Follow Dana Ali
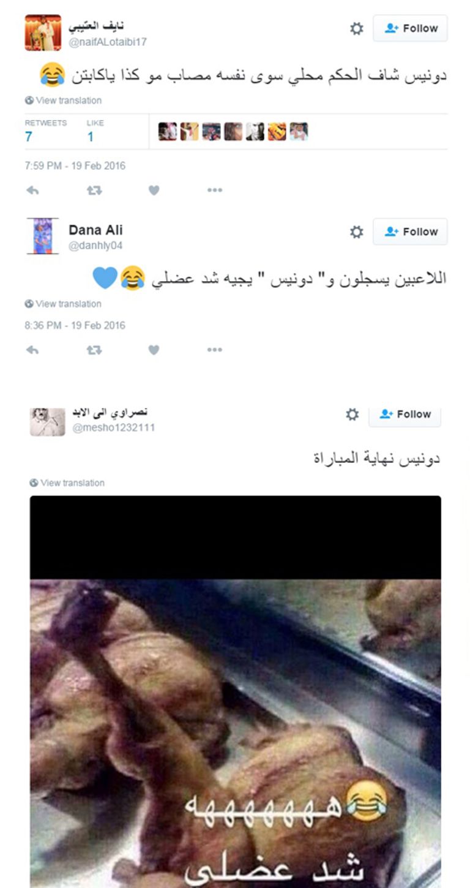The height and width of the screenshot is (888, 470). tap(410, 231)
